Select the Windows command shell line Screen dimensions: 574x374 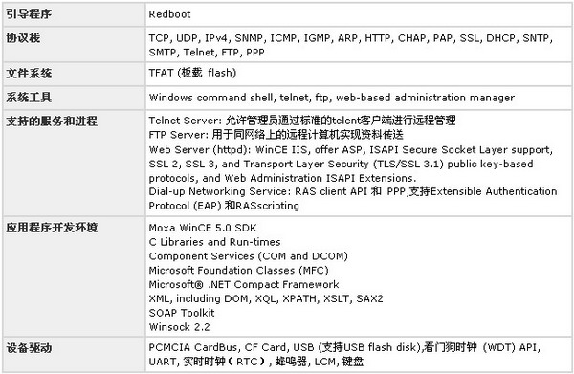[x=331, y=98]
